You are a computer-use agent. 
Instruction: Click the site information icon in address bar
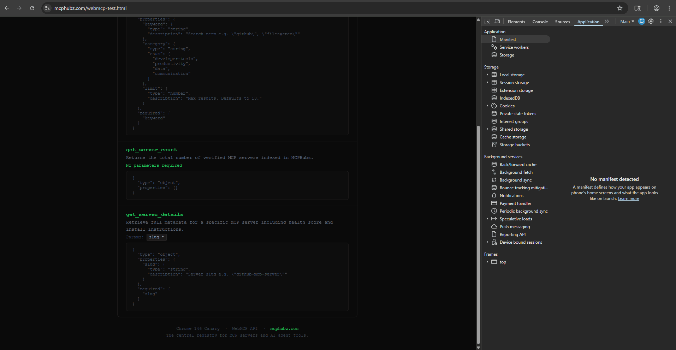click(47, 8)
